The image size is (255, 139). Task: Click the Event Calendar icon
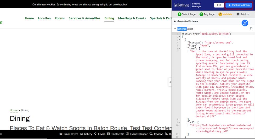127,134
